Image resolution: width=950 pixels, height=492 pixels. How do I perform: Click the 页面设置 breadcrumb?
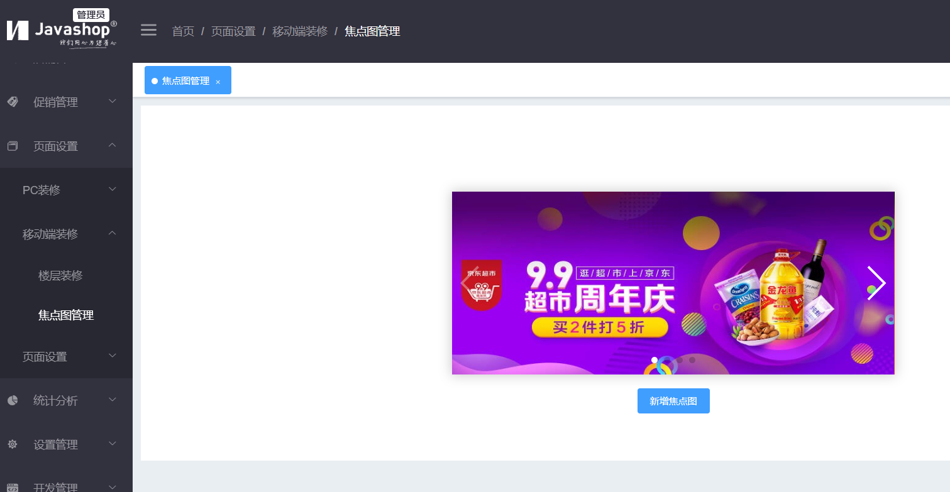(233, 31)
